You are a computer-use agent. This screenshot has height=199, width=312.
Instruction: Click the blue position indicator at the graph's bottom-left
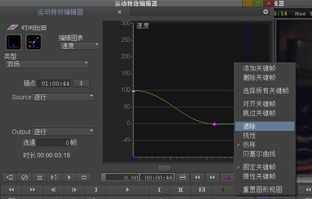coord(134,159)
